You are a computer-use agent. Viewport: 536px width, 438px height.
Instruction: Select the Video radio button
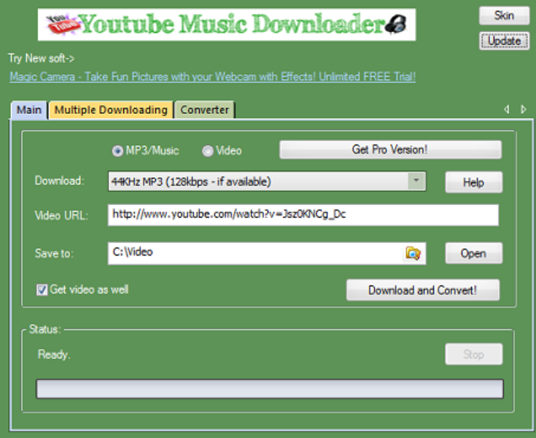(x=208, y=151)
